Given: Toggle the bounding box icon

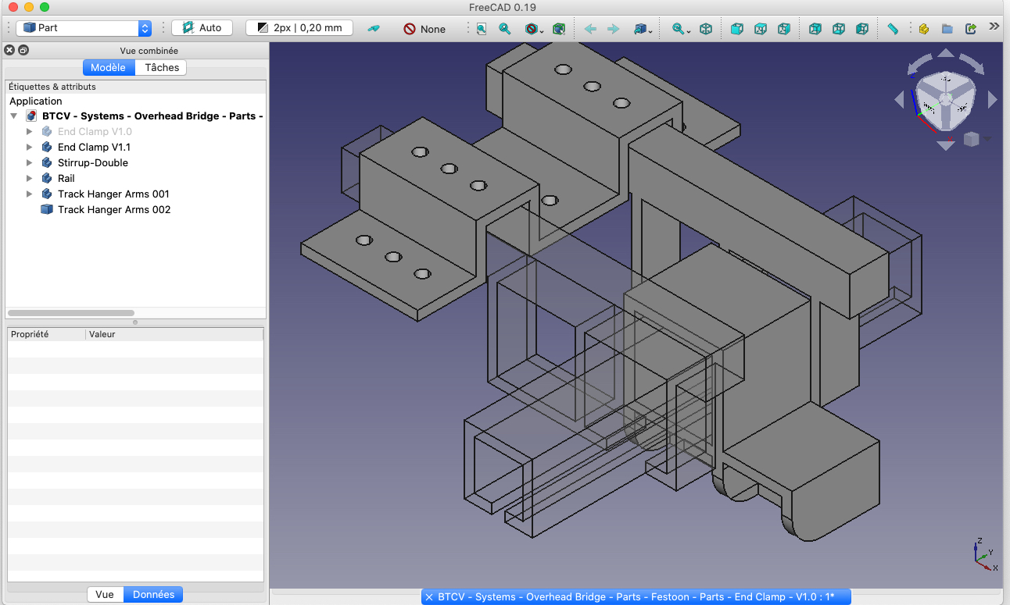Looking at the screenshot, I should [558, 28].
